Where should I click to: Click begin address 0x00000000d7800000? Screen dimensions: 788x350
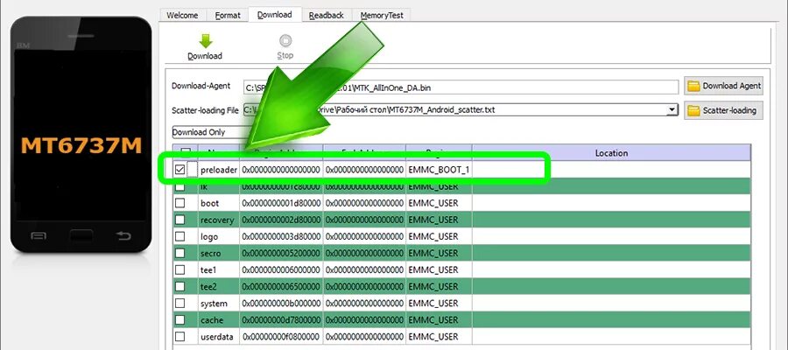tap(281, 320)
